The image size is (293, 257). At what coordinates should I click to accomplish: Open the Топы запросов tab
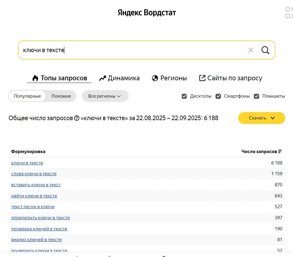click(x=59, y=78)
